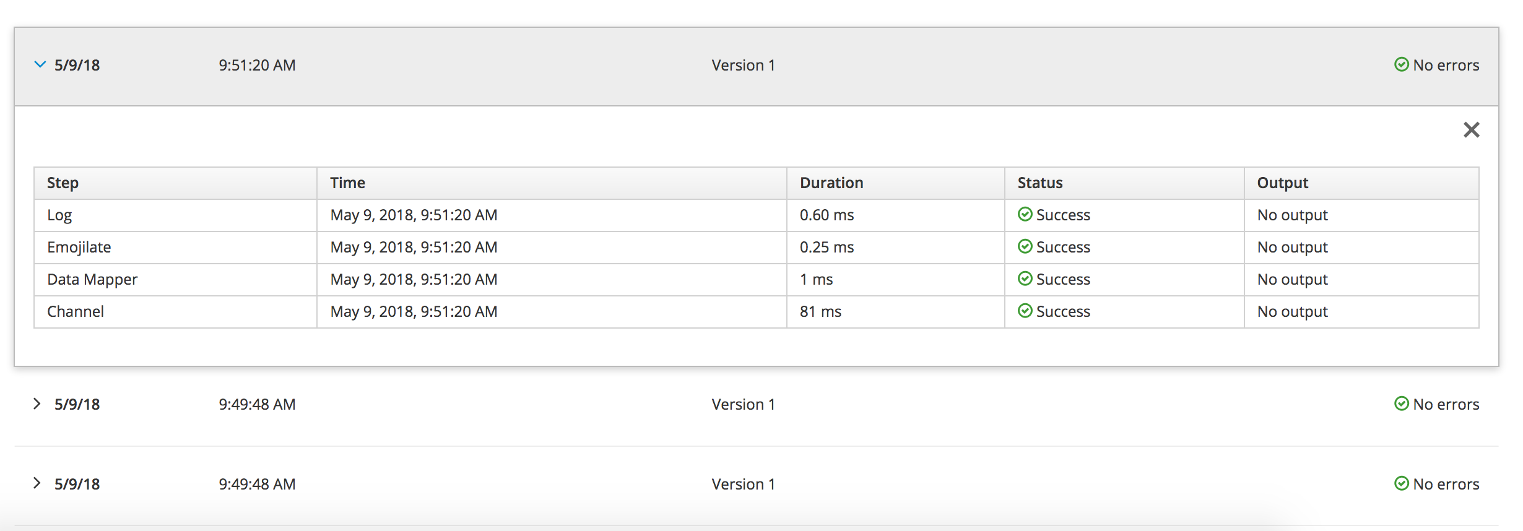Click the No errors icon in the middle row
The image size is (1523, 531).
(1401, 404)
